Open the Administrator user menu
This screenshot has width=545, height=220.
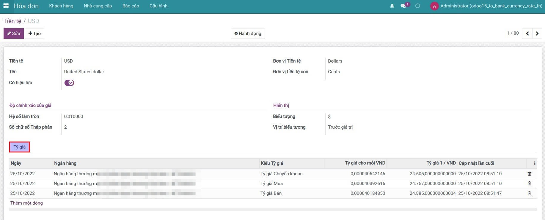pos(486,6)
